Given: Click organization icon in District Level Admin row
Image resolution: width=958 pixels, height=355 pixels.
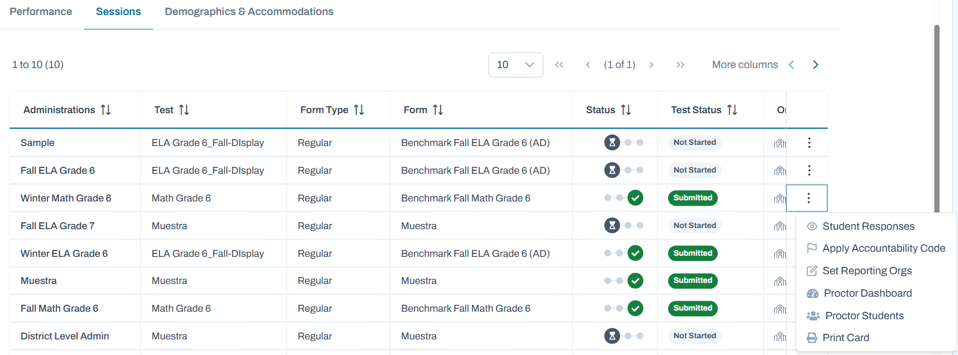Looking at the screenshot, I should 780,337.
